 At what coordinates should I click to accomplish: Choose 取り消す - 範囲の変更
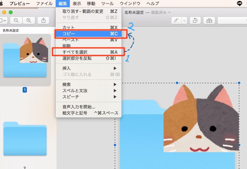coord(89,11)
